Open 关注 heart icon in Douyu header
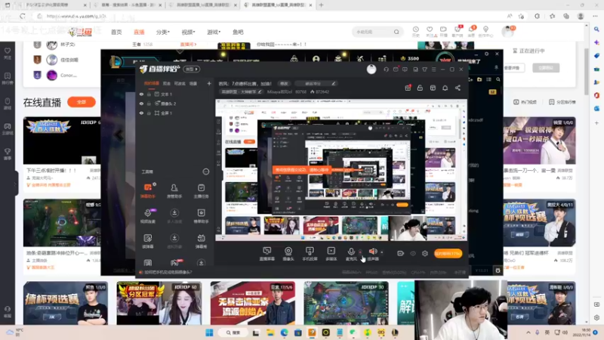The image size is (604, 340). point(430,32)
